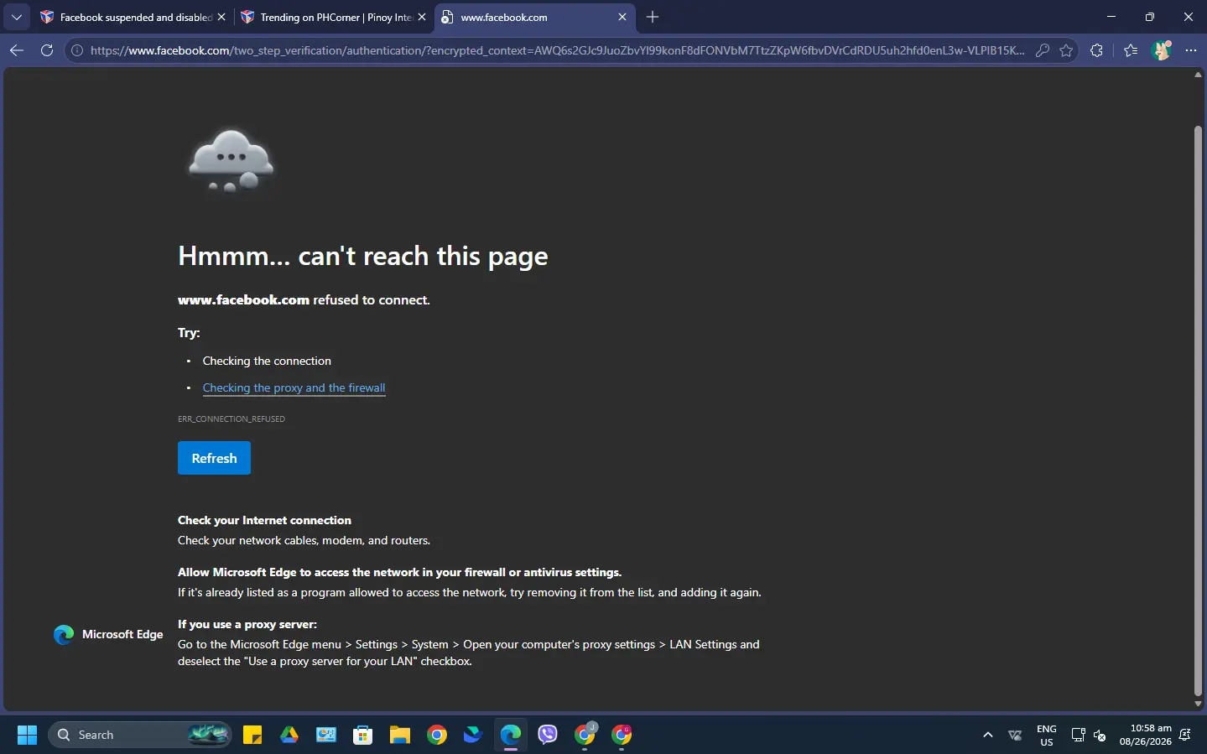Click the 'Checking the connection' suggestion text
The height and width of the screenshot is (754, 1207).
click(267, 361)
